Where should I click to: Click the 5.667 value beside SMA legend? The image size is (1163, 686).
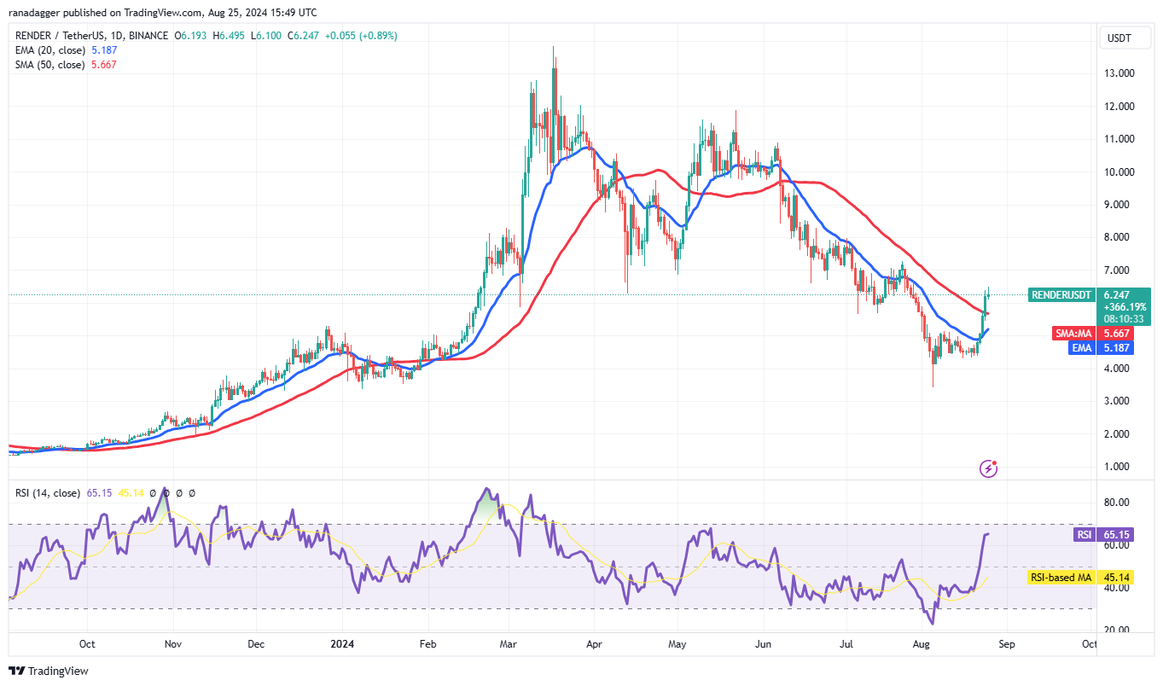tap(102, 65)
